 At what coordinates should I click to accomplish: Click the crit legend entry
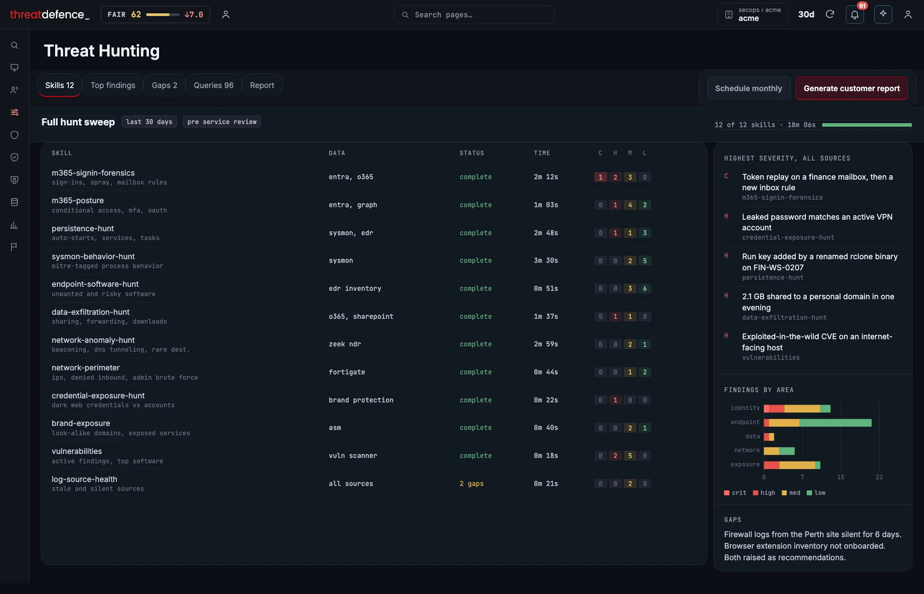[735, 493]
